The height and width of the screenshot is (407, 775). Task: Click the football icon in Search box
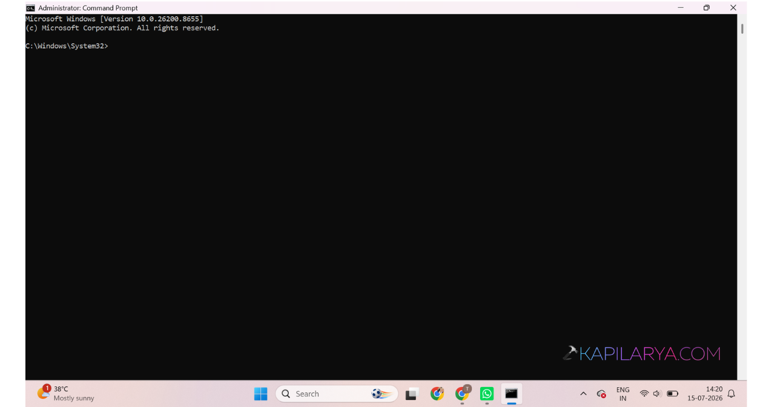click(381, 394)
